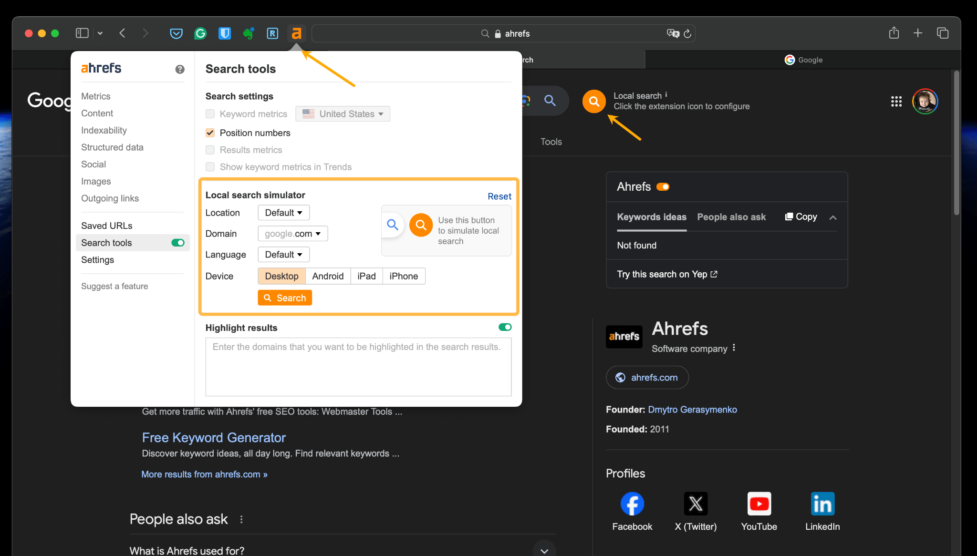The height and width of the screenshot is (556, 977).
Task: Click Reset link in local search simulator
Action: (499, 196)
